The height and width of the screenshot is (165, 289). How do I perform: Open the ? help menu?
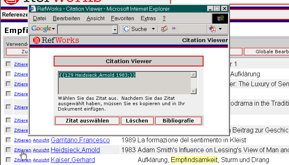click(164, 19)
